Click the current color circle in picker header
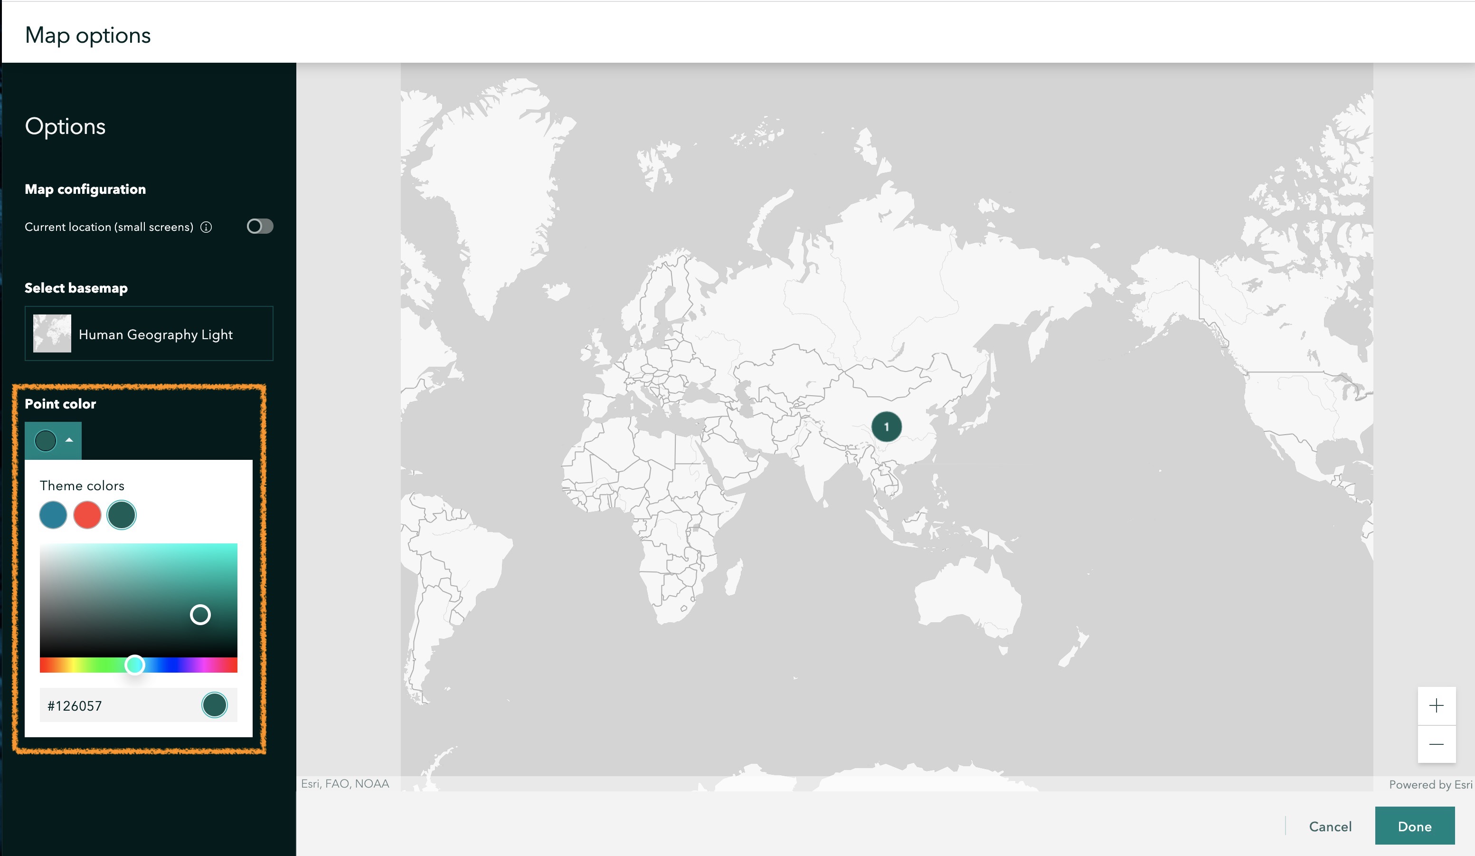The image size is (1475, 856). [45, 440]
